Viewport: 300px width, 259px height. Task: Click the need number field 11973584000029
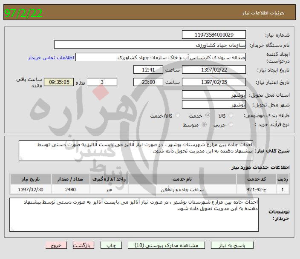coord(214,35)
